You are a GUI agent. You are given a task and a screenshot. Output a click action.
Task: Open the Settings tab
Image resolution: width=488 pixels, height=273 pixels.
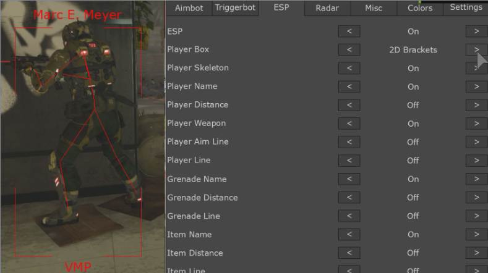pyautogui.click(x=466, y=8)
